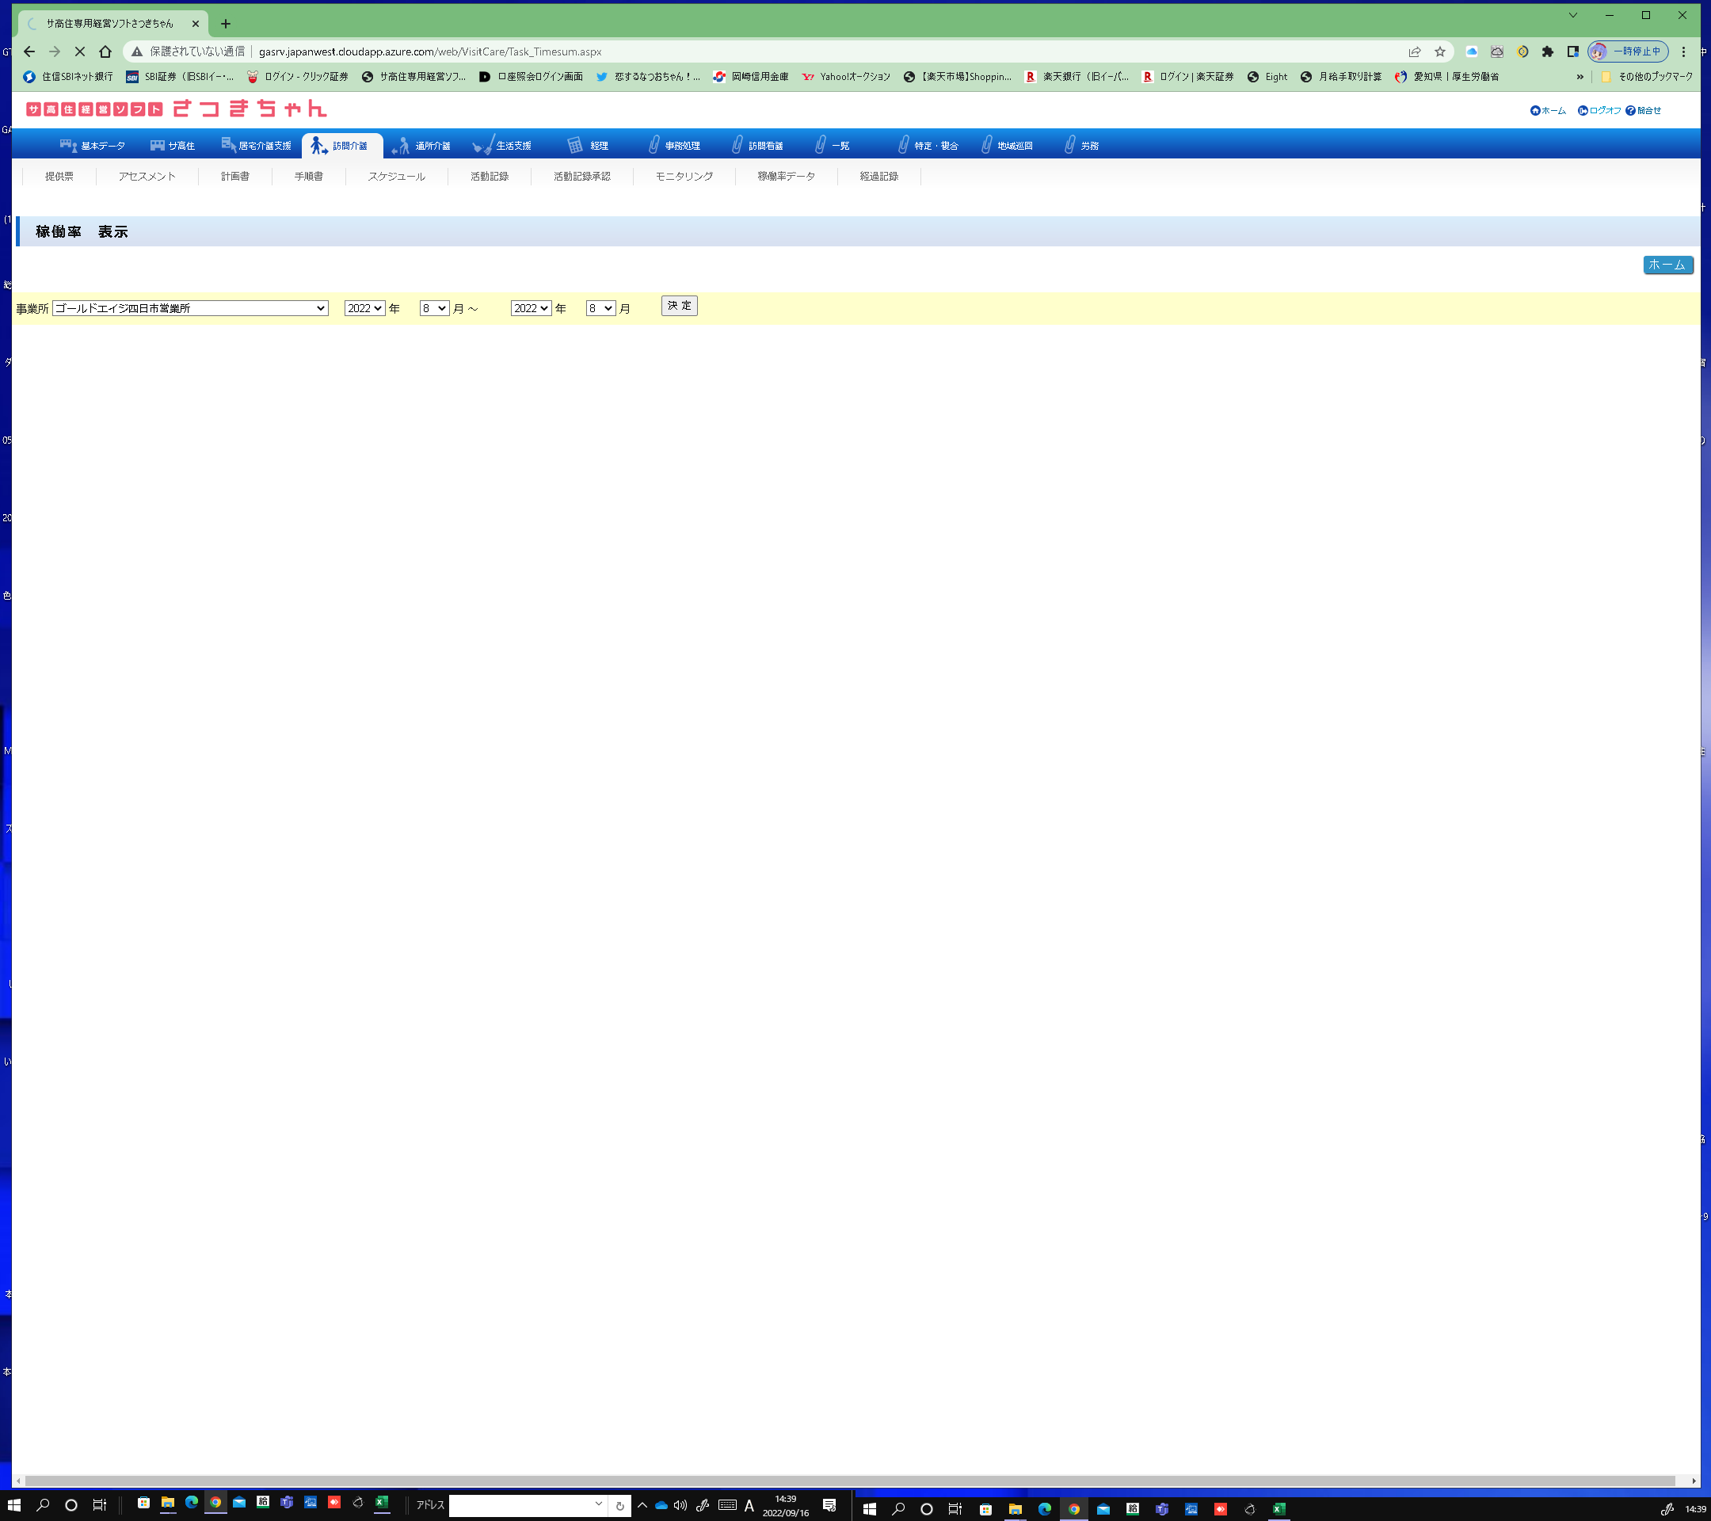Open the start year dropdown
The image size is (1711, 1521).
364,309
